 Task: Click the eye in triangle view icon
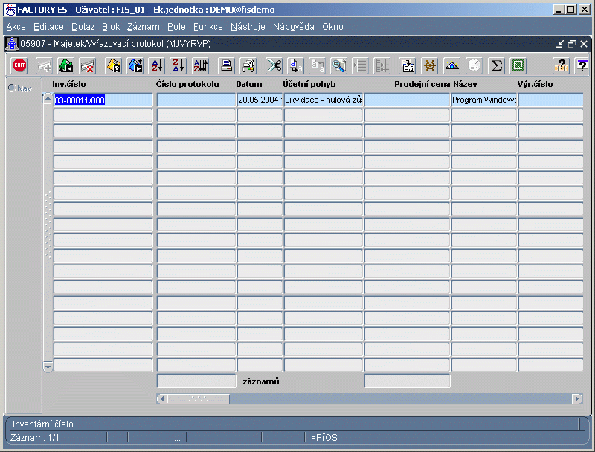452,65
